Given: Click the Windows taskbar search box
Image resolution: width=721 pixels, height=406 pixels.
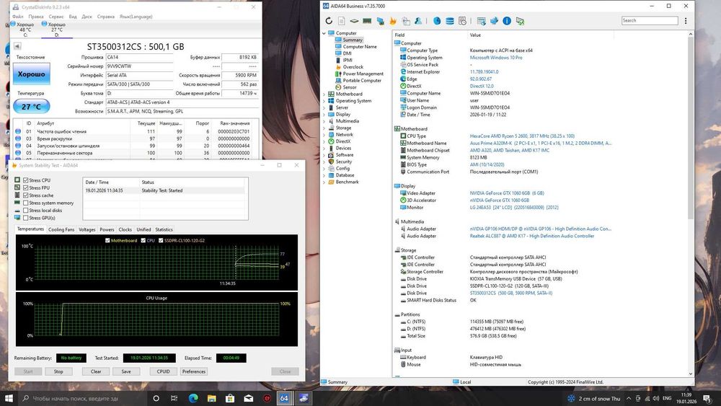Looking at the screenshot, I should (x=83, y=398).
